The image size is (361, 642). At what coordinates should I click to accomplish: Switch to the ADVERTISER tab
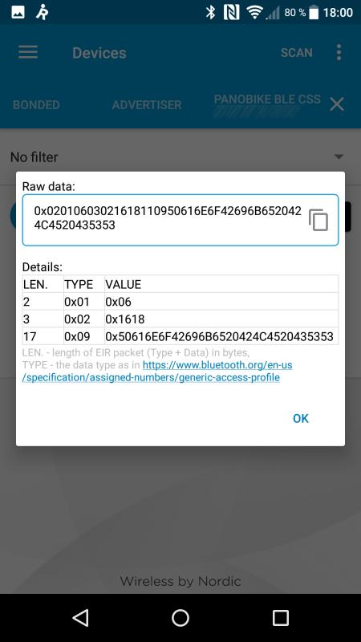click(x=147, y=105)
